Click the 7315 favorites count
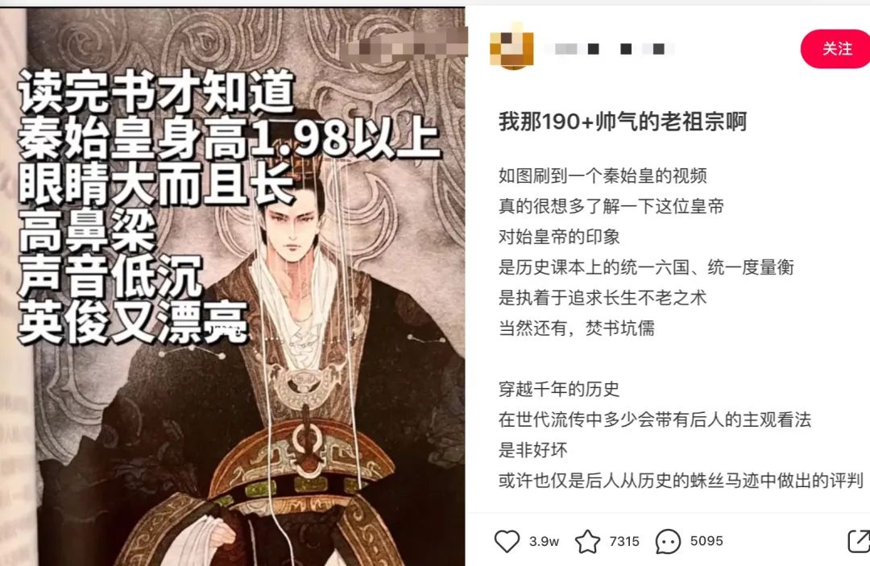The width and height of the screenshot is (870, 566). [x=624, y=541]
